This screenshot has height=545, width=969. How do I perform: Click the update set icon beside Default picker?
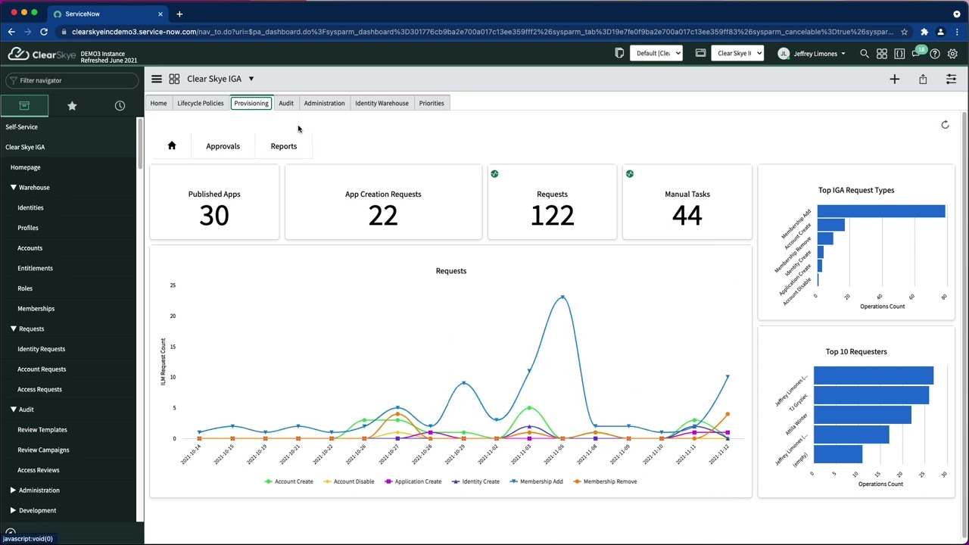[x=619, y=53]
